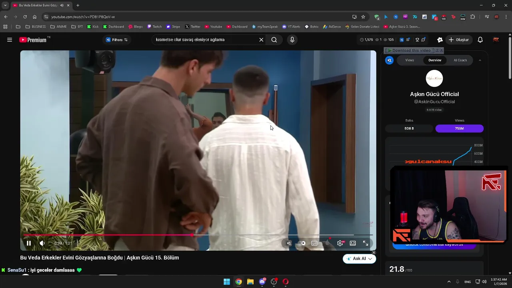Viewport: 512px width, 288px height.
Task: Open the @AskinGucuOfficial handle
Action: [x=434, y=102]
